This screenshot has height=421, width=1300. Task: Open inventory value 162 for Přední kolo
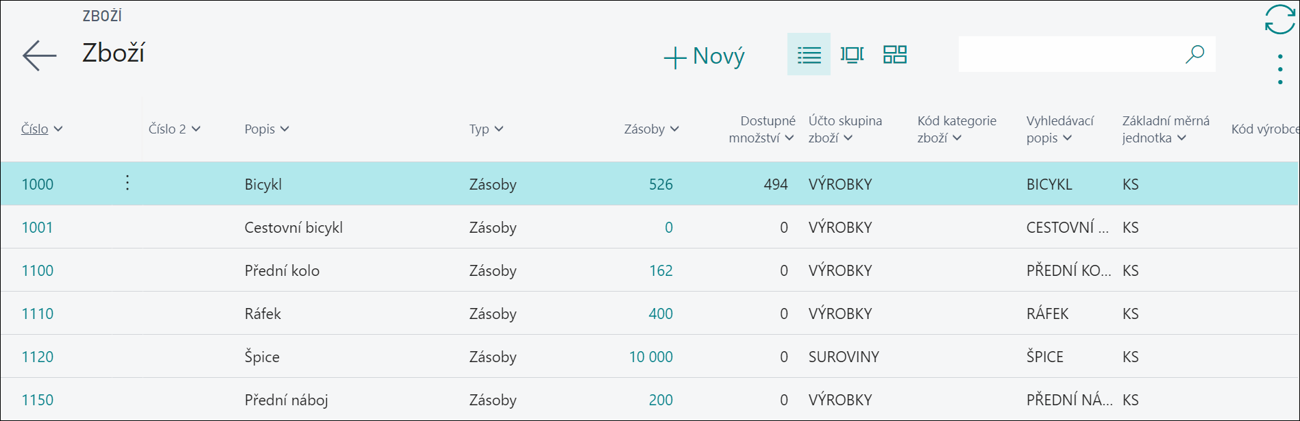[661, 270]
